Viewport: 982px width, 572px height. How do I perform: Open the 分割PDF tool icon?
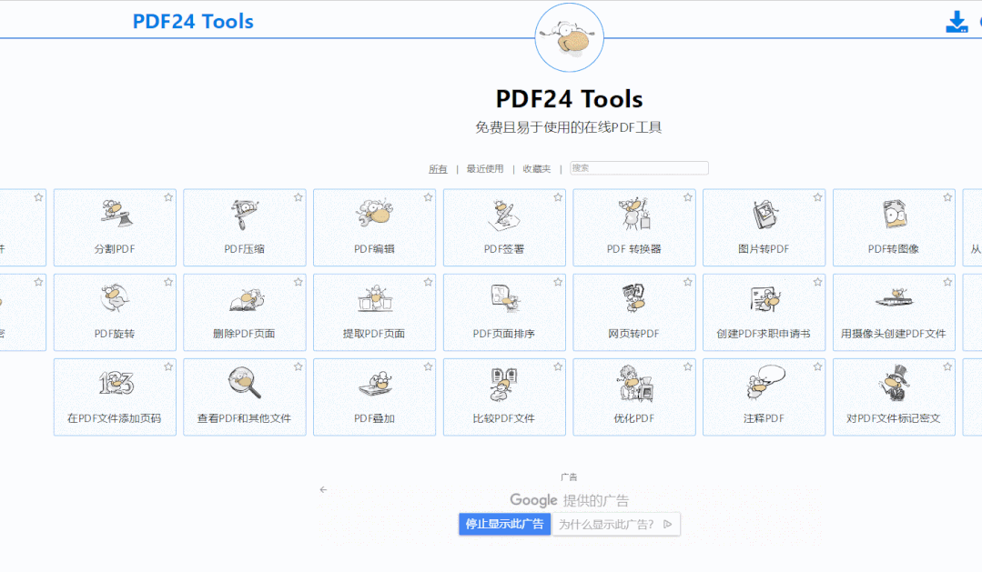tap(115, 215)
